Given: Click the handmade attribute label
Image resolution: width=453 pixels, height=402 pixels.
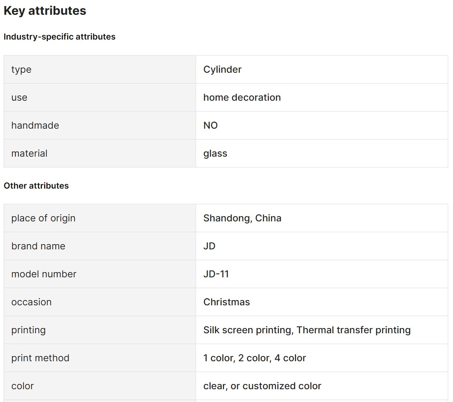Looking at the screenshot, I should [35, 125].
